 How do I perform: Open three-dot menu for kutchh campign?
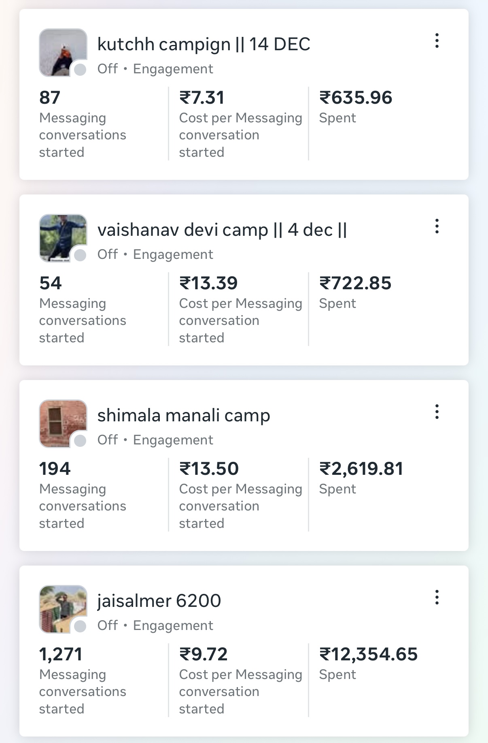tap(437, 41)
